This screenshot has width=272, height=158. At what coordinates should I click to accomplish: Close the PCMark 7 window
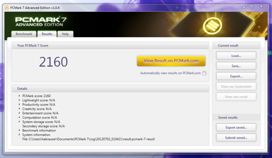pyautogui.click(x=261, y=6)
